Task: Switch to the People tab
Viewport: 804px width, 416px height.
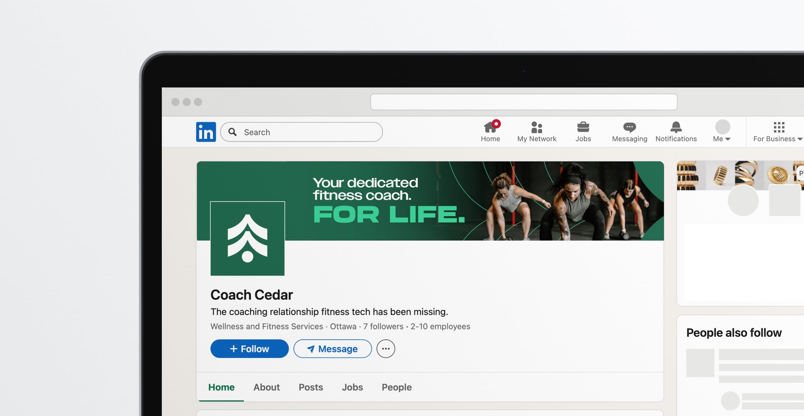Action: coord(397,387)
